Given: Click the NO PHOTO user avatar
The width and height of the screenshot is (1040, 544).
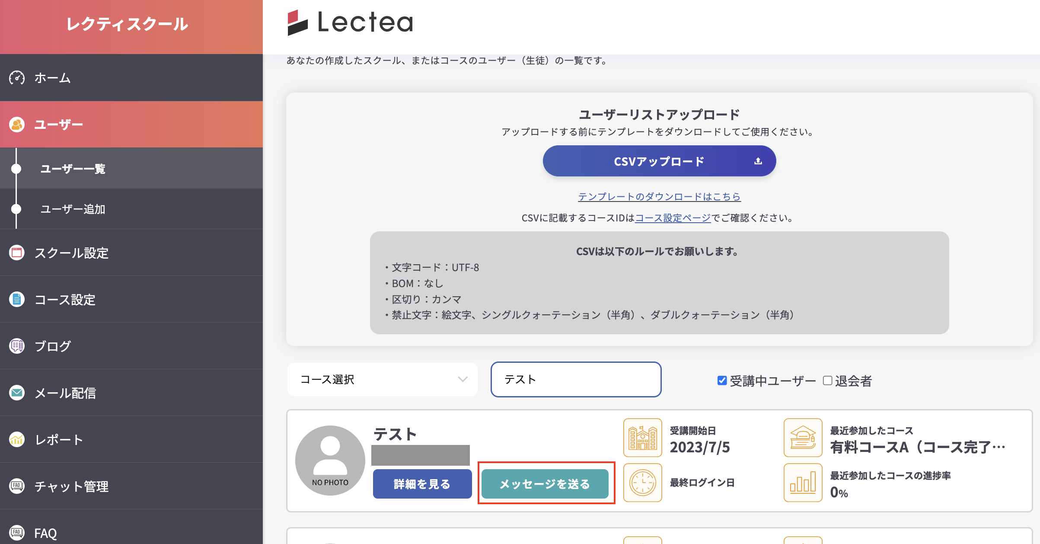Looking at the screenshot, I should click(x=330, y=460).
